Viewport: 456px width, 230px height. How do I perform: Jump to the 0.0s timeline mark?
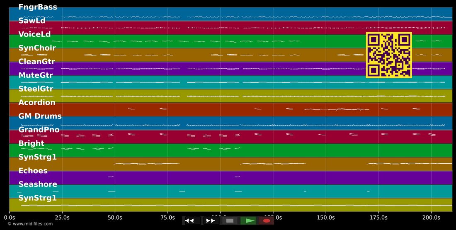click(x=10, y=218)
